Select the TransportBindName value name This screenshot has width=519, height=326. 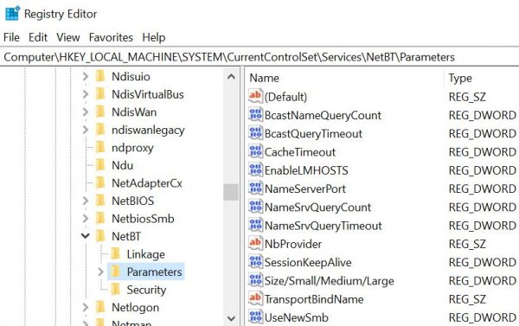(314, 299)
